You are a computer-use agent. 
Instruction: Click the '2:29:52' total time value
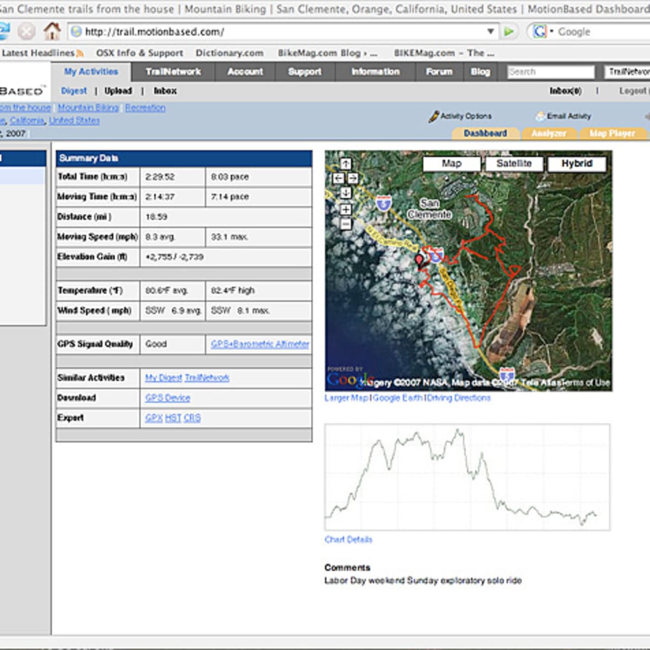(160, 177)
